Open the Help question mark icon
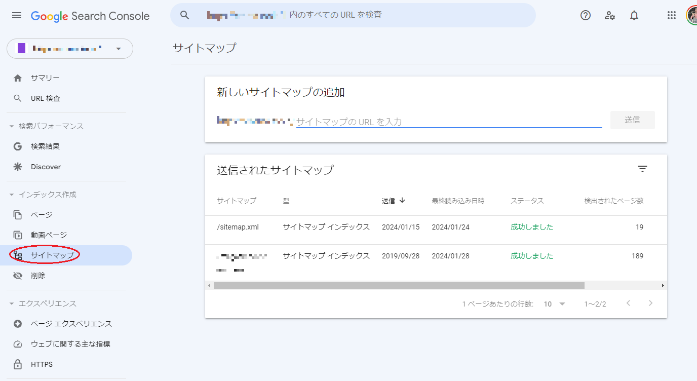Image resolution: width=697 pixels, height=381 pixels. (585, 15)
